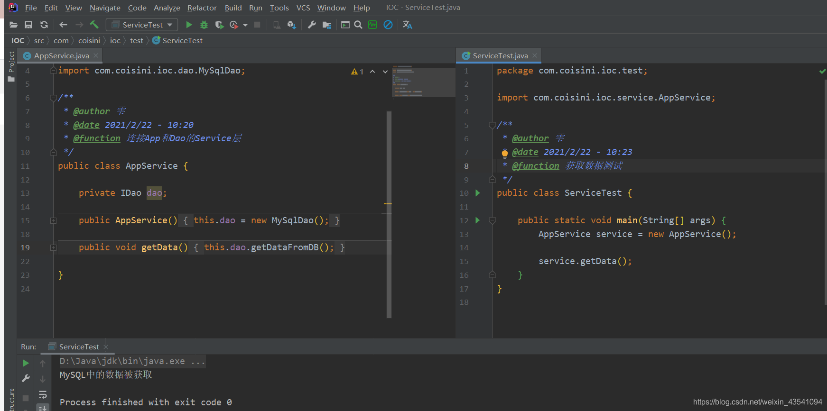This screenshot has height=411, width=827.
Task: Click the test breadcrumb
Action: 137,41
